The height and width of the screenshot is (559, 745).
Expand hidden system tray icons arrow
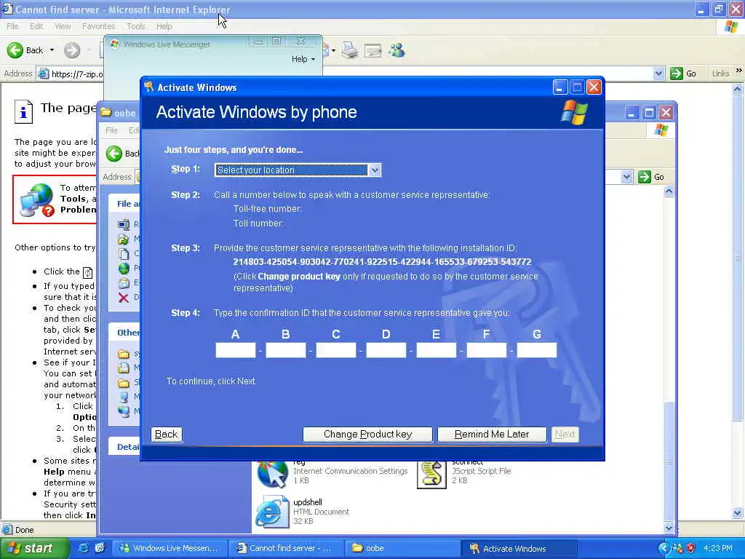(664, 548)
